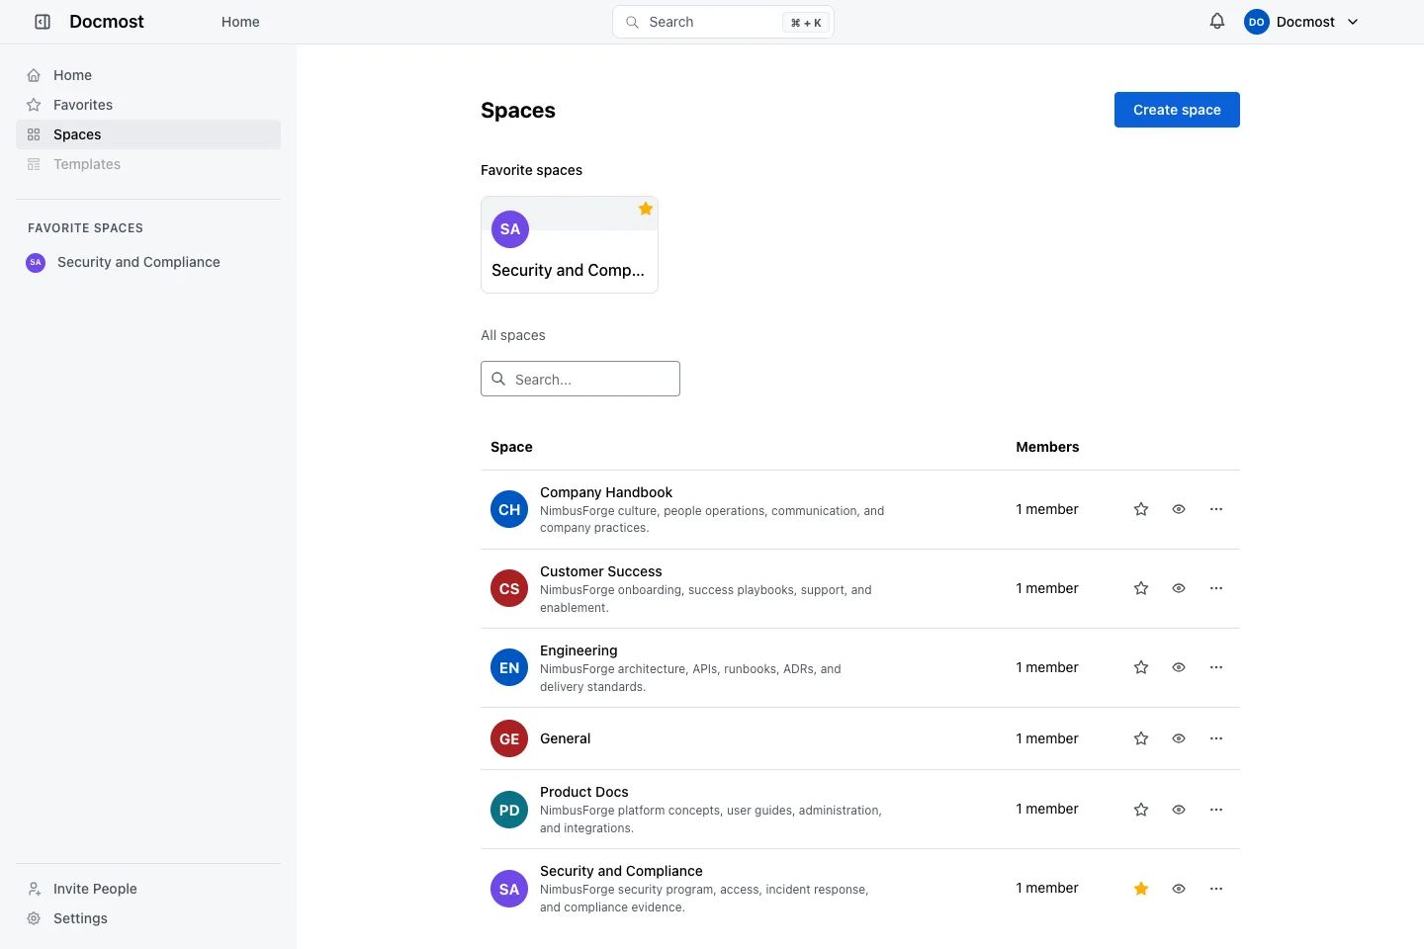Click '1 member' in the General row

pos(1047,738)
